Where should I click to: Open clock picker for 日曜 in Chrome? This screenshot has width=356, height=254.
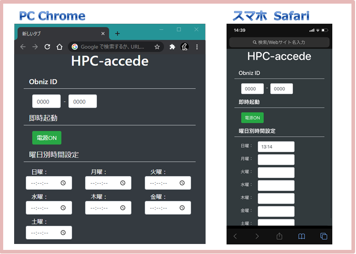point(63,183)
